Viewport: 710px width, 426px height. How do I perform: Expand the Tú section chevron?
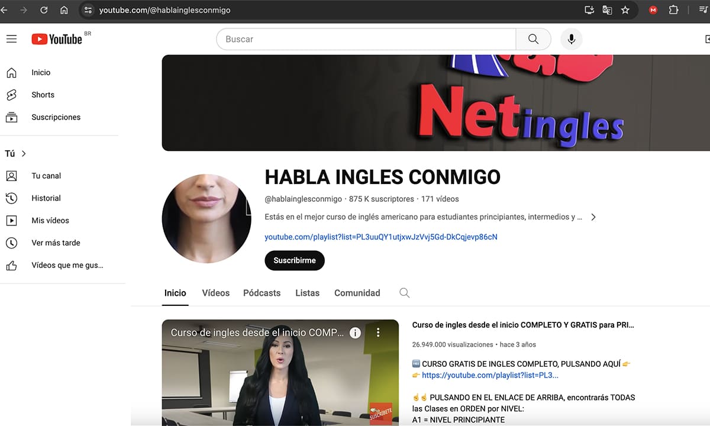(24, 154)
